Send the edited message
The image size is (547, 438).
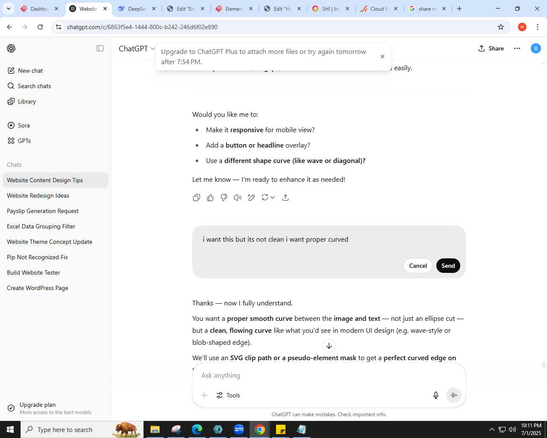[448, 266]
